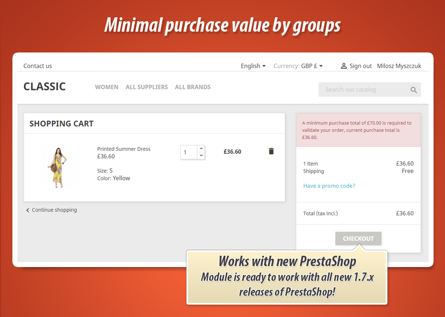Click the person icon beside Sign out
Screen dimensions: 445x317
click(x=344, y=65)
